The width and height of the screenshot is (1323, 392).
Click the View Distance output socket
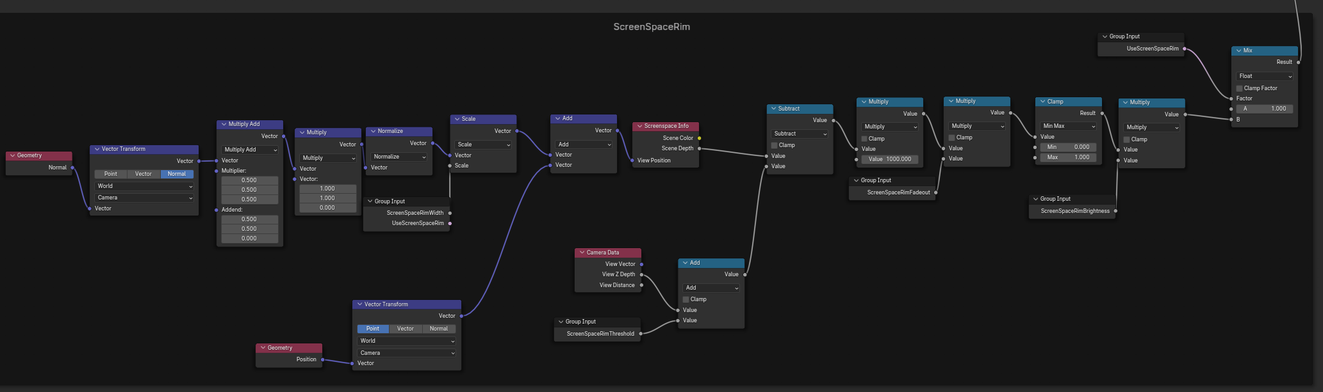point(641,285)
